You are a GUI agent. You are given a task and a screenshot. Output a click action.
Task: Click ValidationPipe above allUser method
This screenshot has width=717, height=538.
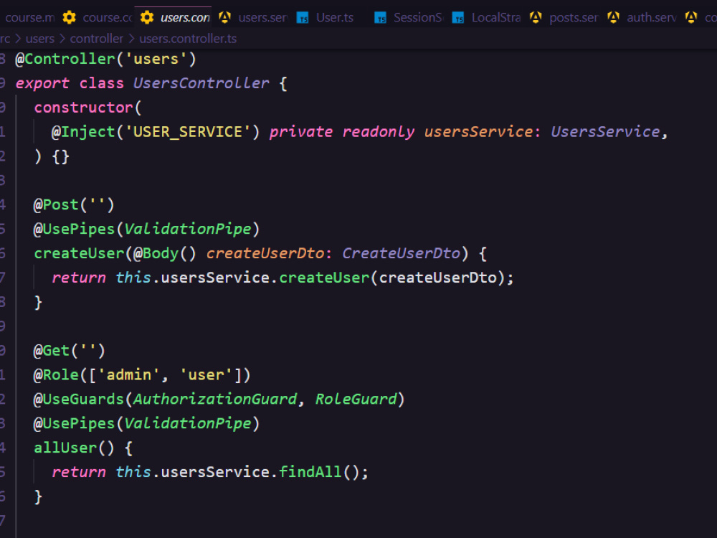pos(187,423)
